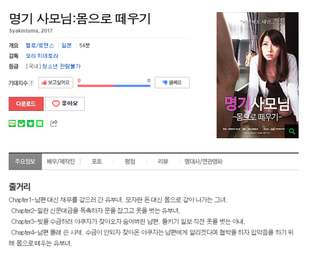Viewport: 316px width, 256px height.
Task: Click the 보고싶어요 thumbs-up button
Action: [56, 83]
